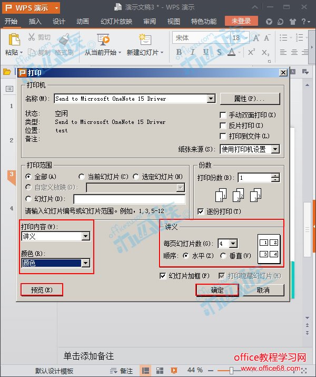Click the printer Properties button

pos(250,99)
